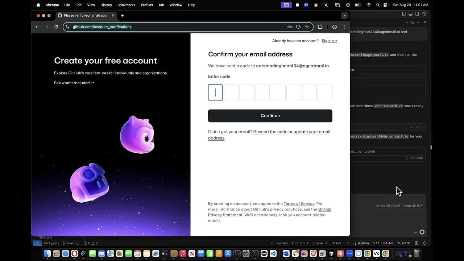The image size is (464, 261).
Task: Click the first code digit box
Action: point(215,92)
